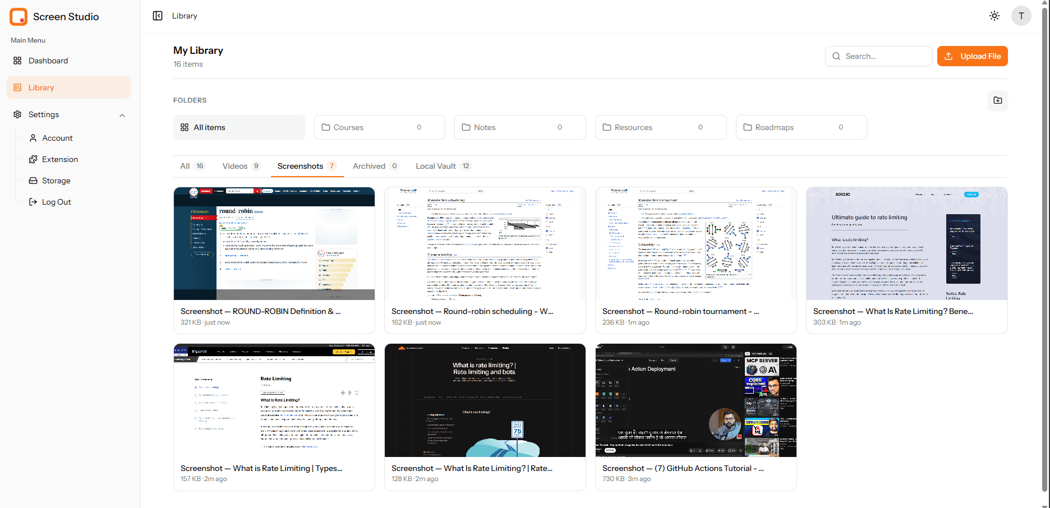Open the Imperva Rate Limiting screenshot thumbnail
The width and height of the screenshot is (1050, 508).
point(274,400)
